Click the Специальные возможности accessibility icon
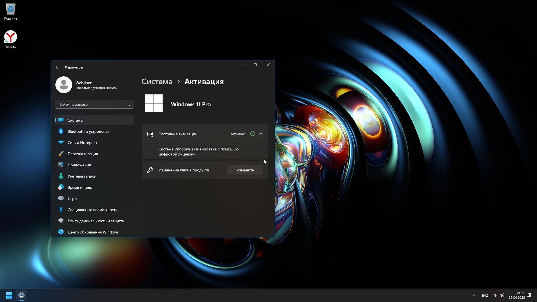 (61, 210)
